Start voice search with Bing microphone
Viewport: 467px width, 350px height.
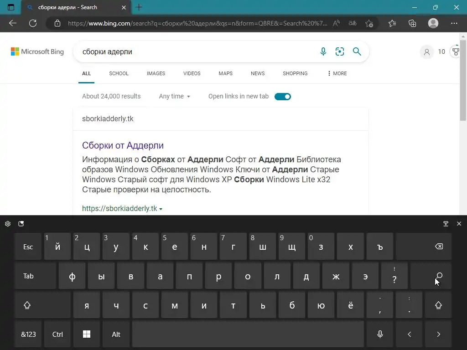point(323,51)
